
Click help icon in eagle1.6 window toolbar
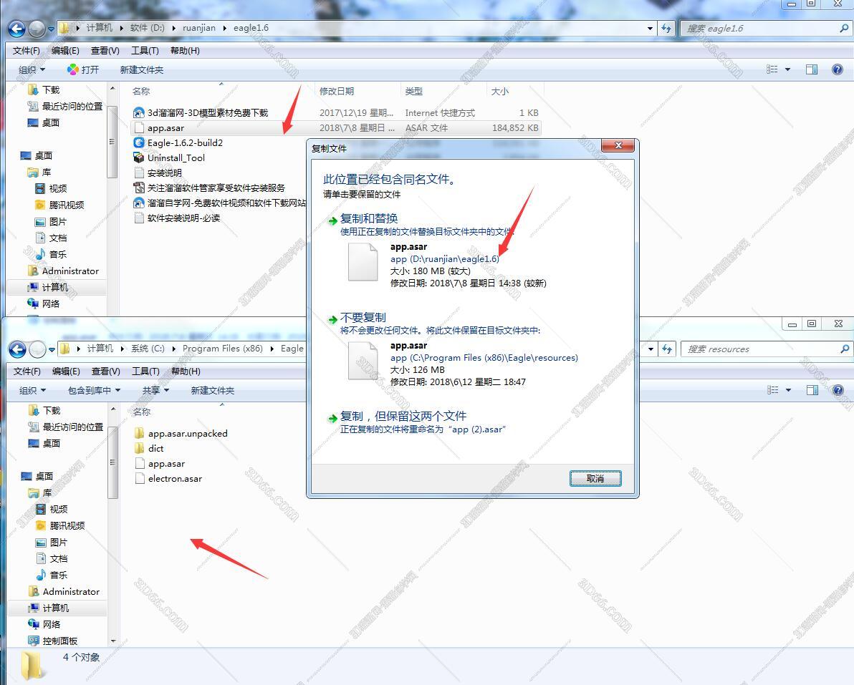coord(837,69)
